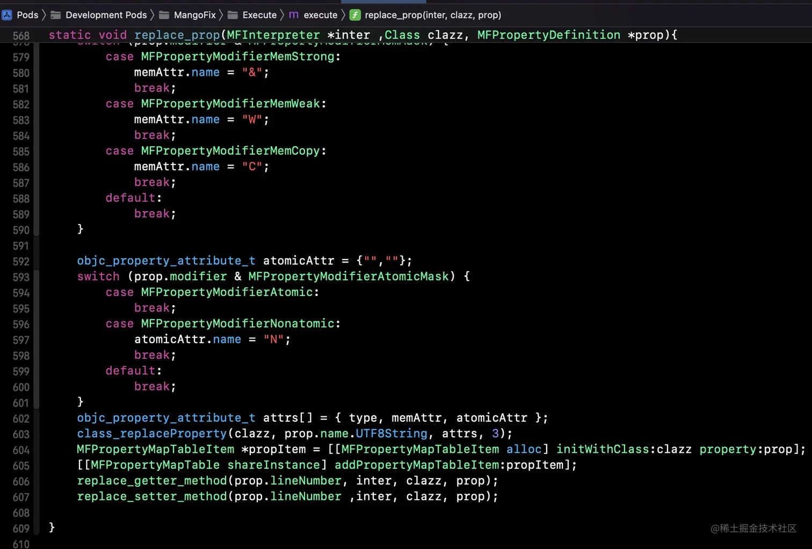This screenshot has height=549, width=812.
Task: Click the 'm' file icon for execute
Action: tap(294, 15)
